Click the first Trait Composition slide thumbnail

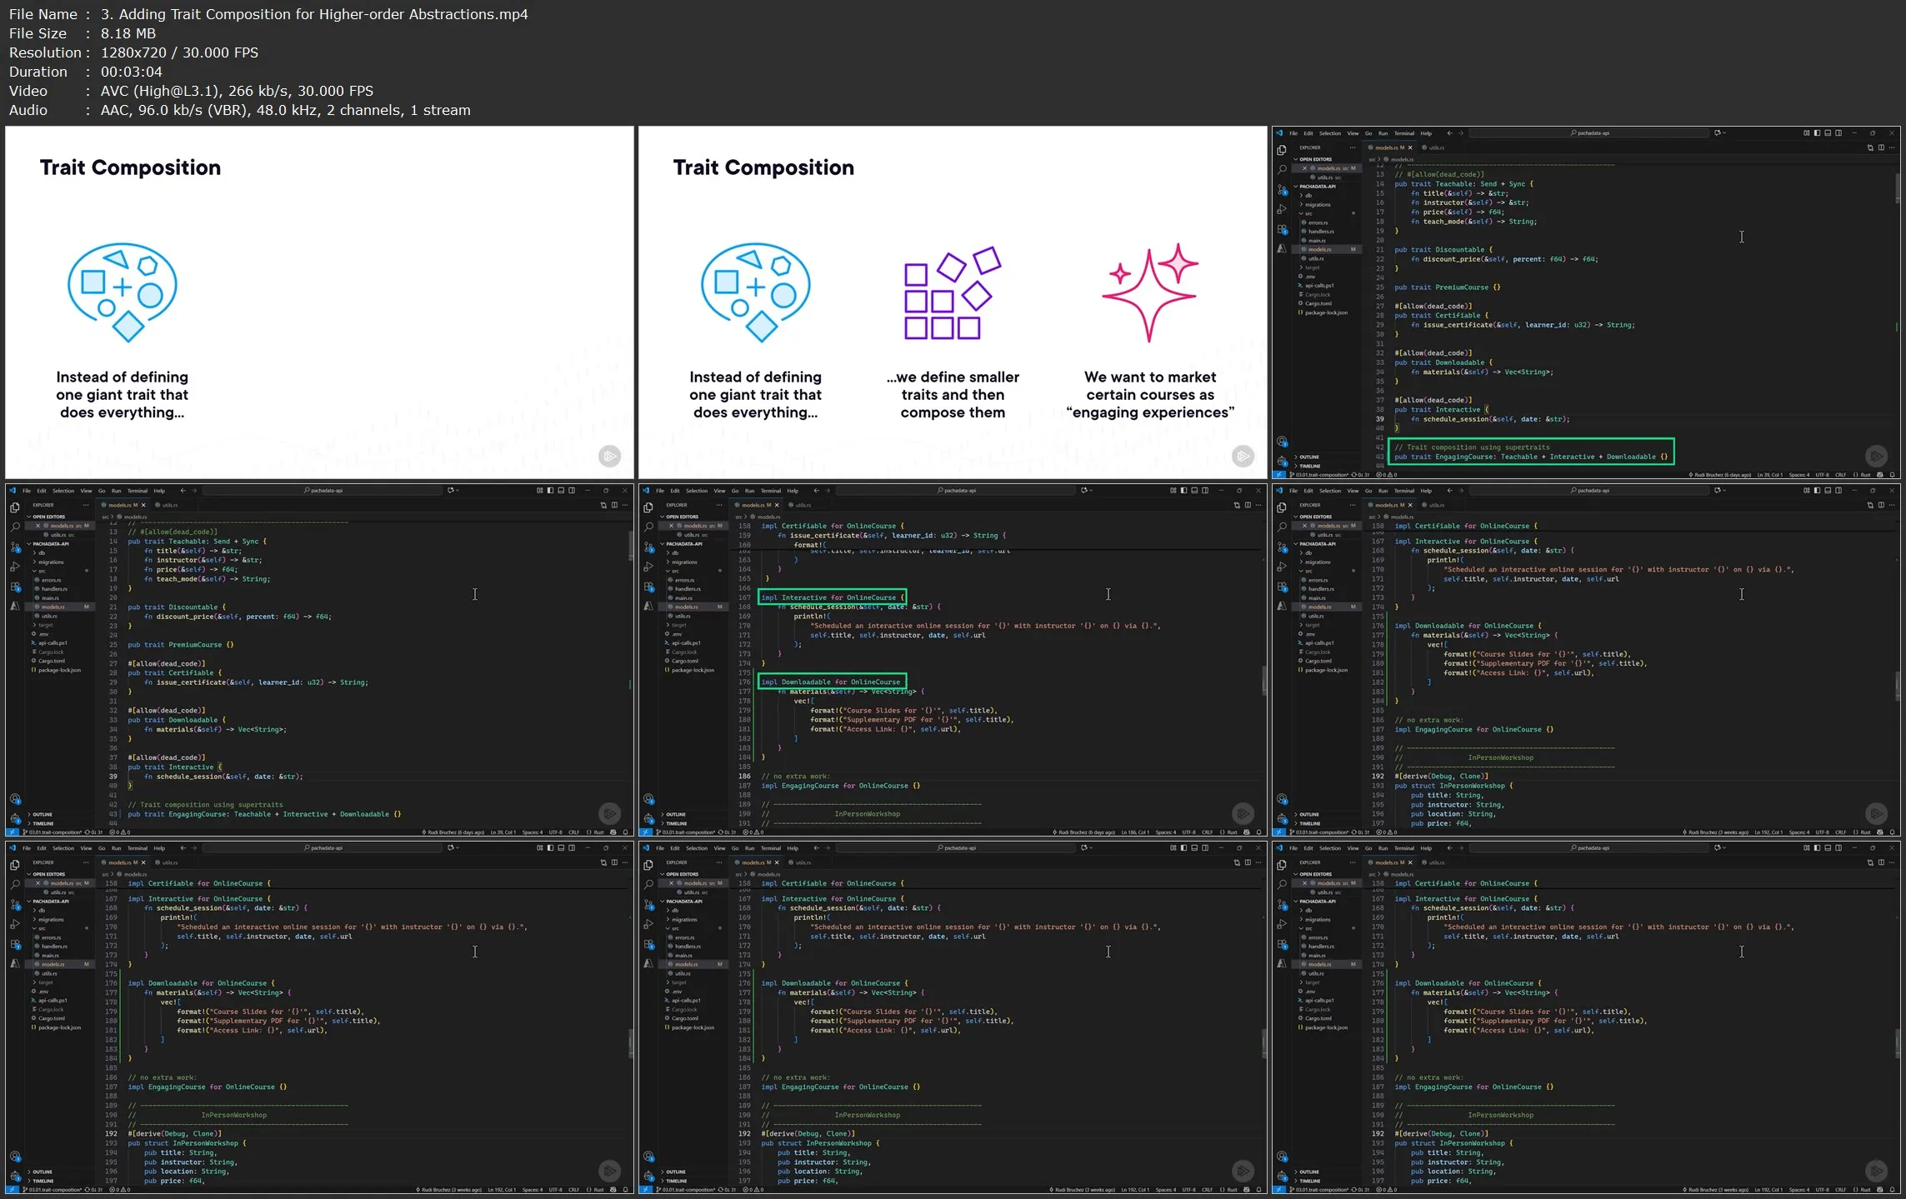[319, 302]
